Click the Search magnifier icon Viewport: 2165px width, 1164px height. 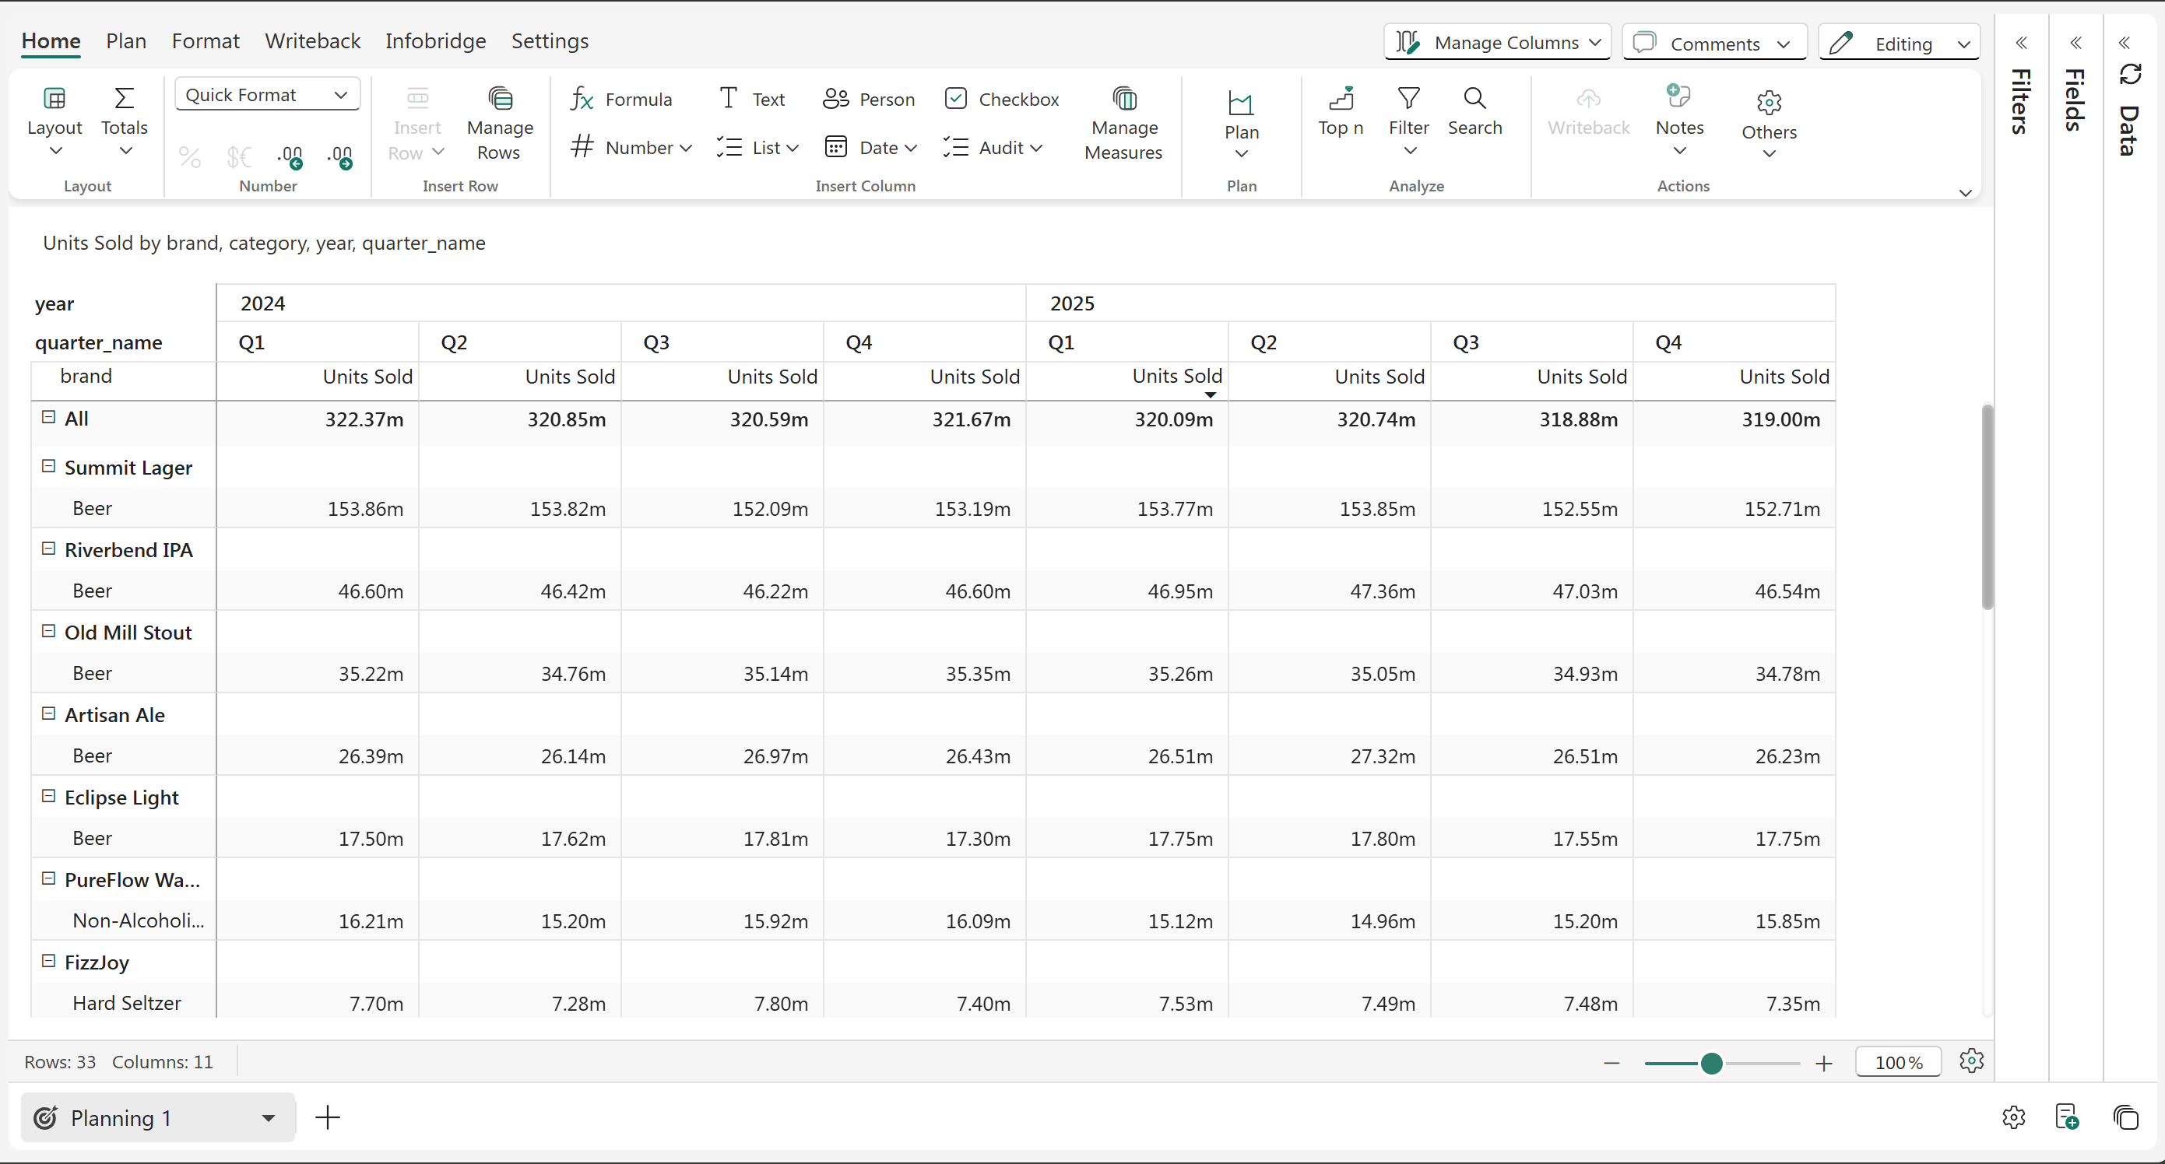(x=1474, y=99)
